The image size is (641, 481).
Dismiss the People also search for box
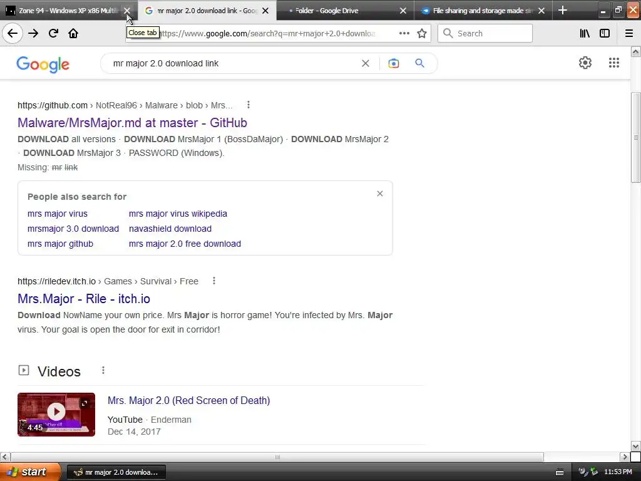coord(380,194)
